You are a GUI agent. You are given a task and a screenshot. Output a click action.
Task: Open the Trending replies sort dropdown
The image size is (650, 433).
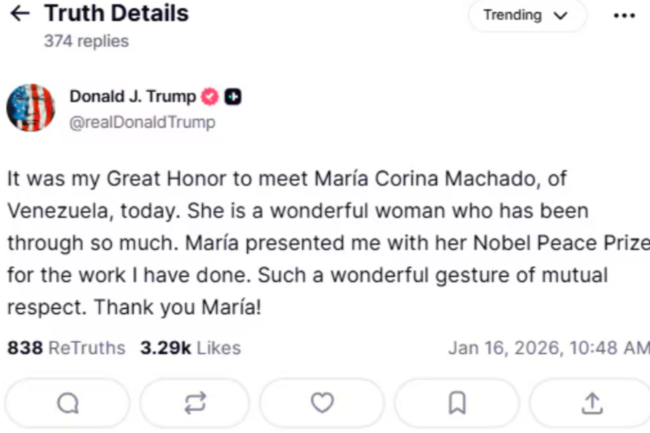(x=526, y=15)
